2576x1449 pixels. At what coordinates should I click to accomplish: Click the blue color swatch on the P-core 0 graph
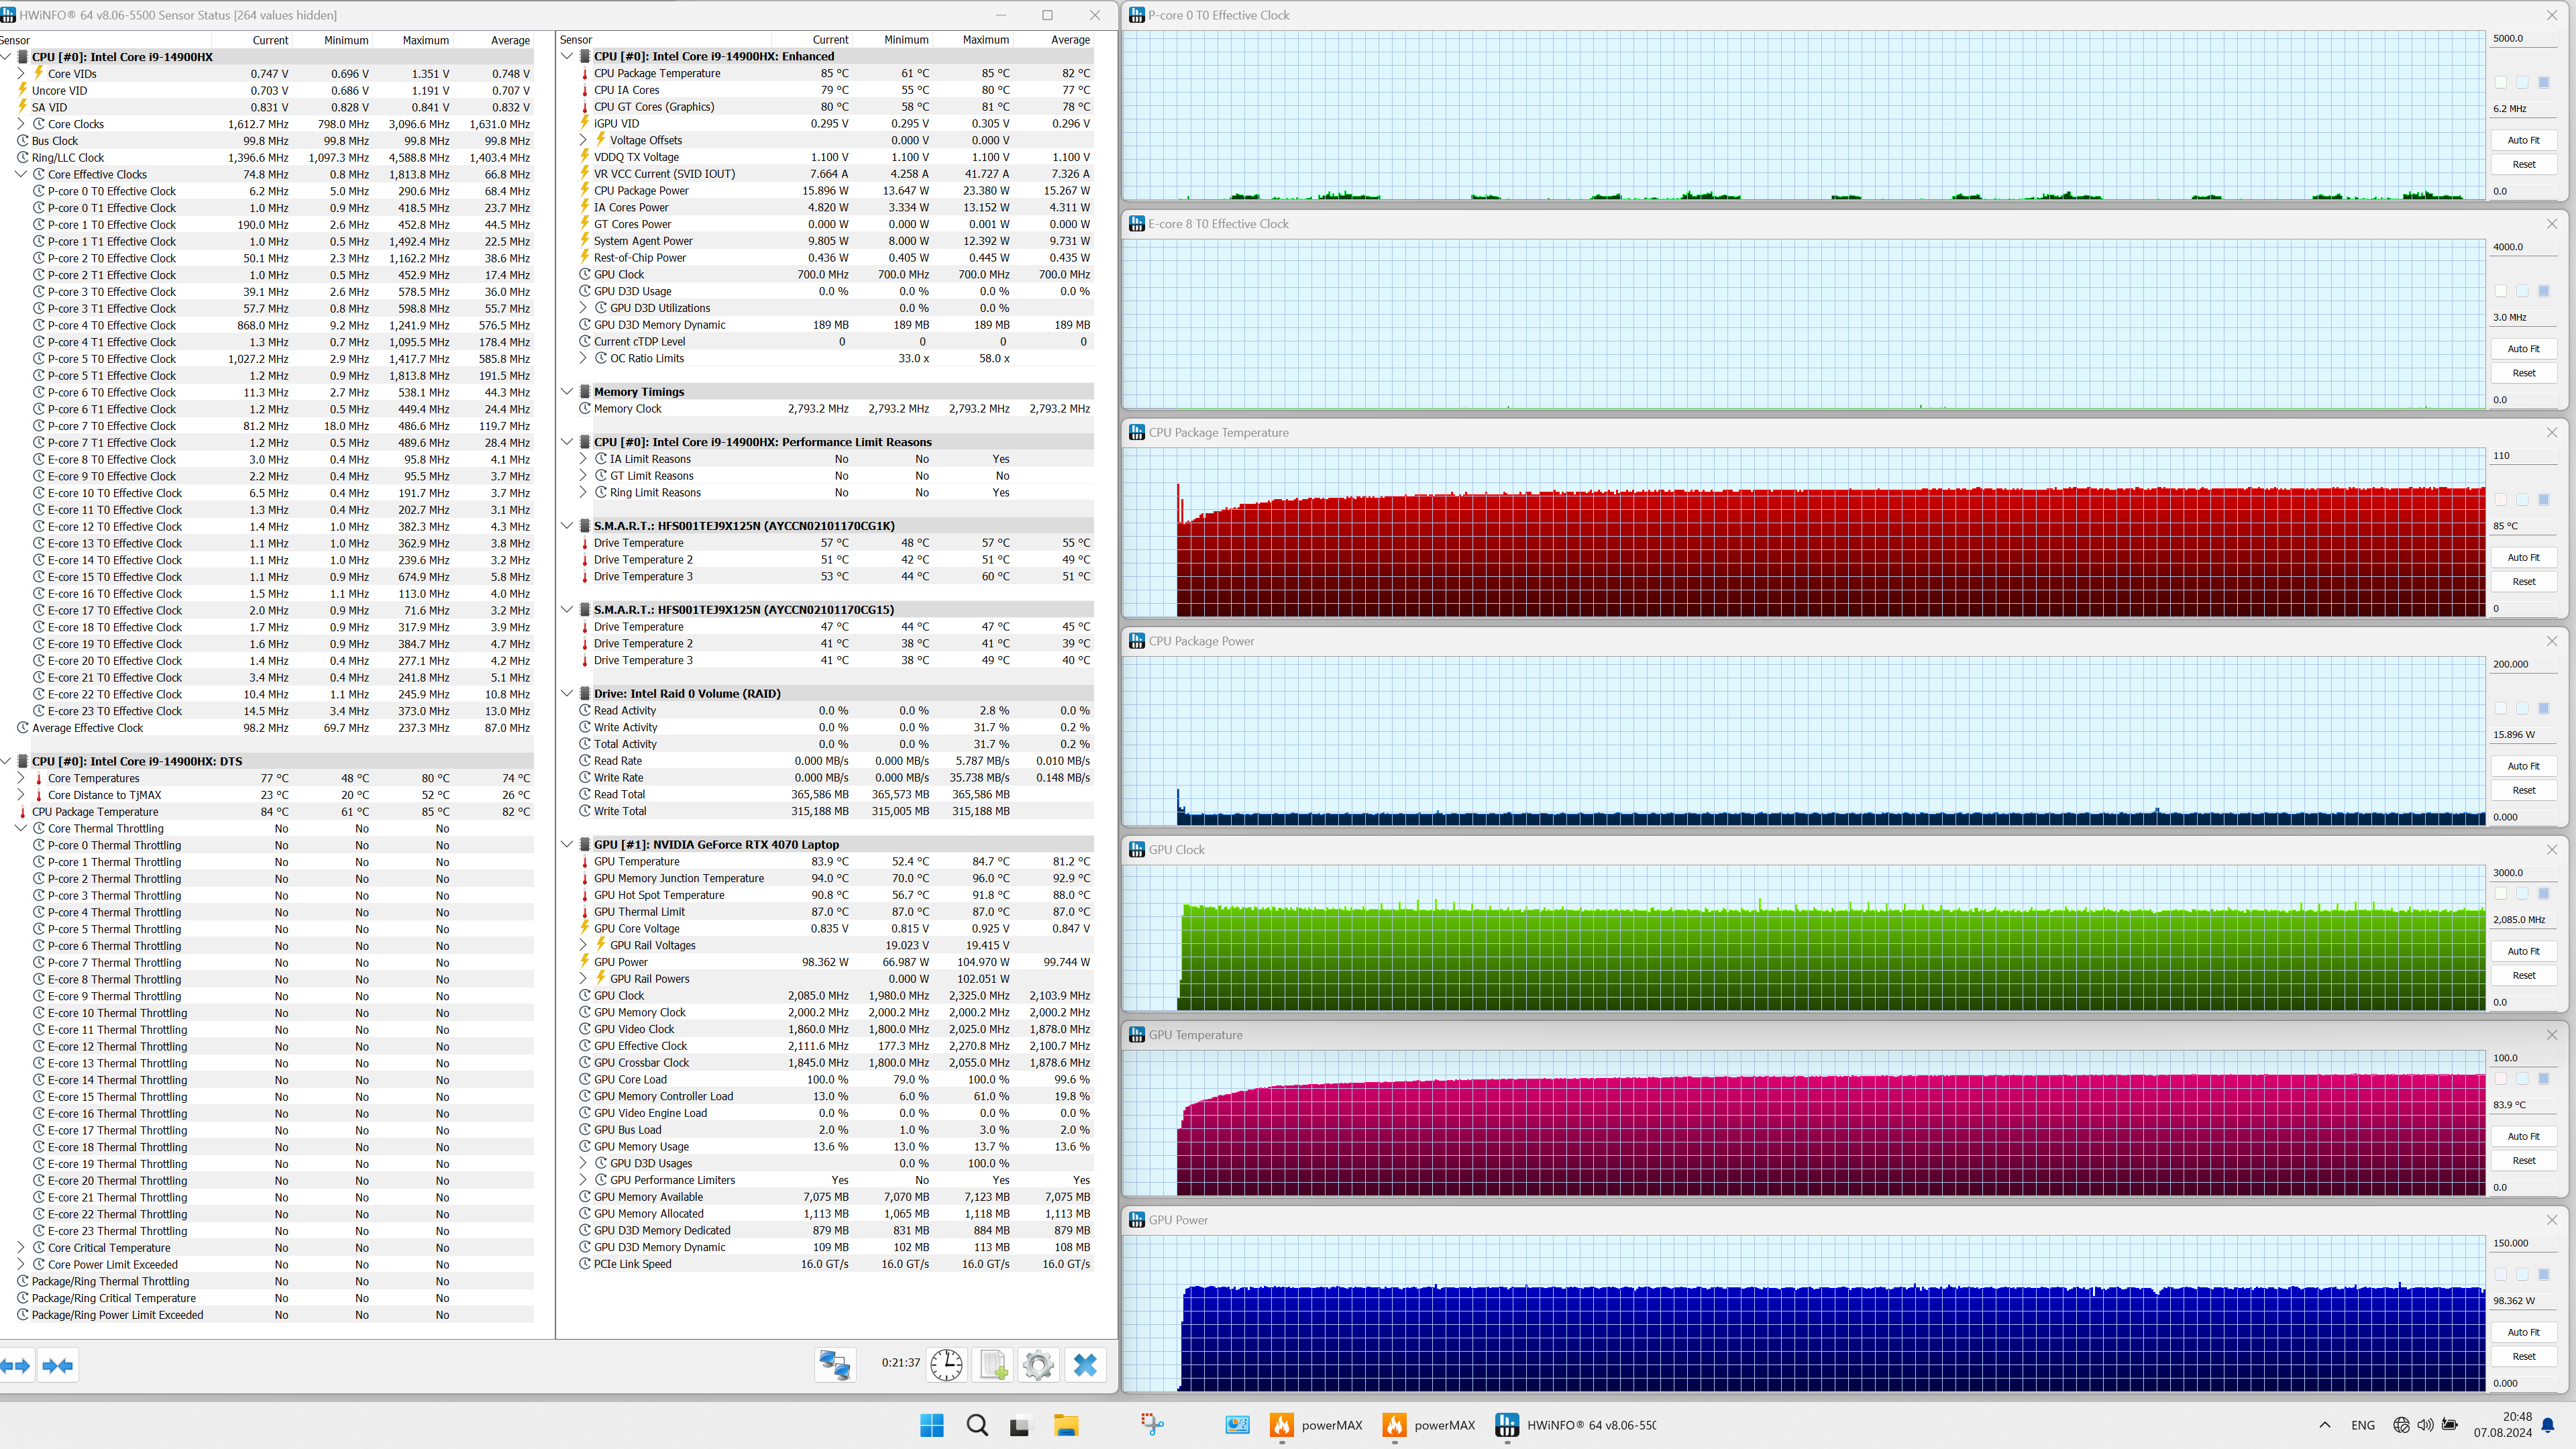tap(2544, 82)
